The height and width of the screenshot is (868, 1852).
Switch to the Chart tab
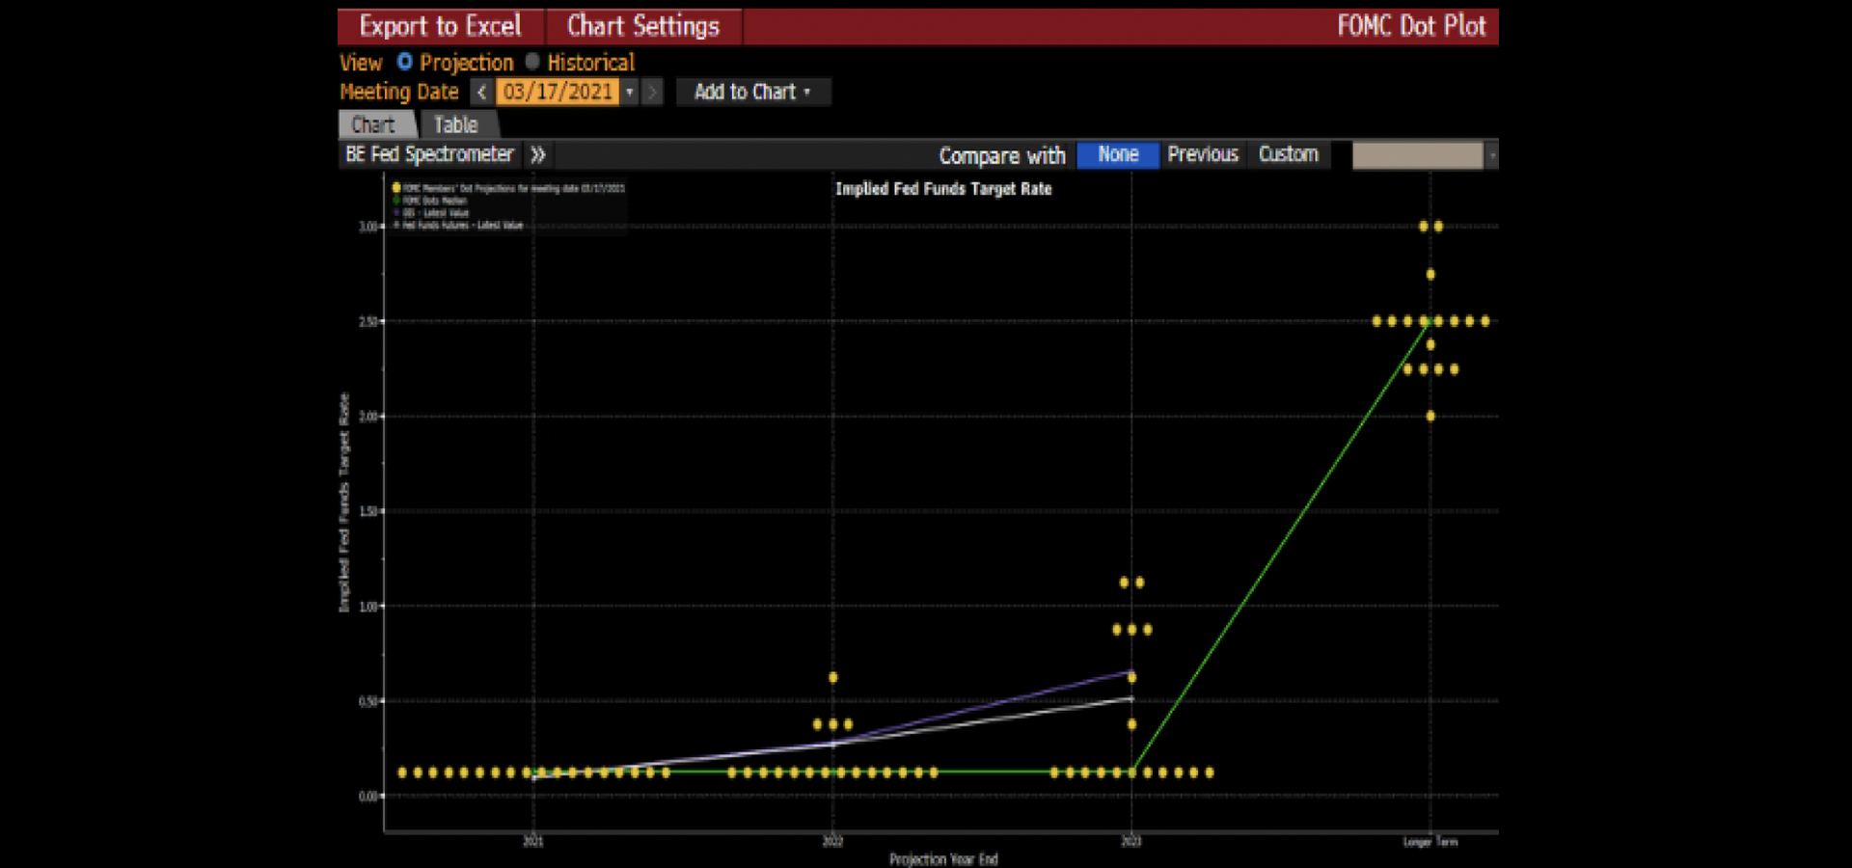pyautogui.click(x=375, y=124)
